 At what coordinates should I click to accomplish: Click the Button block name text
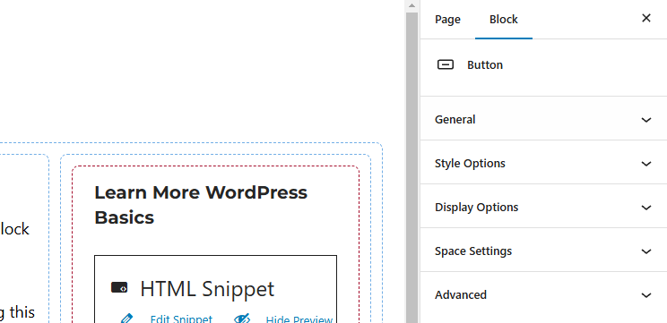point(485,65)
